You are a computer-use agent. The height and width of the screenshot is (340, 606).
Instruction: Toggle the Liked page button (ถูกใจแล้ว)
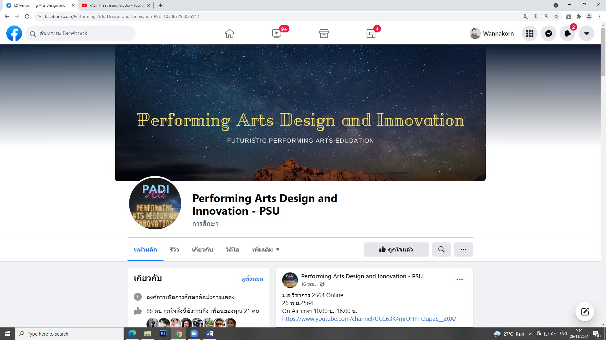pyautogui.click(x=396, y=249)
